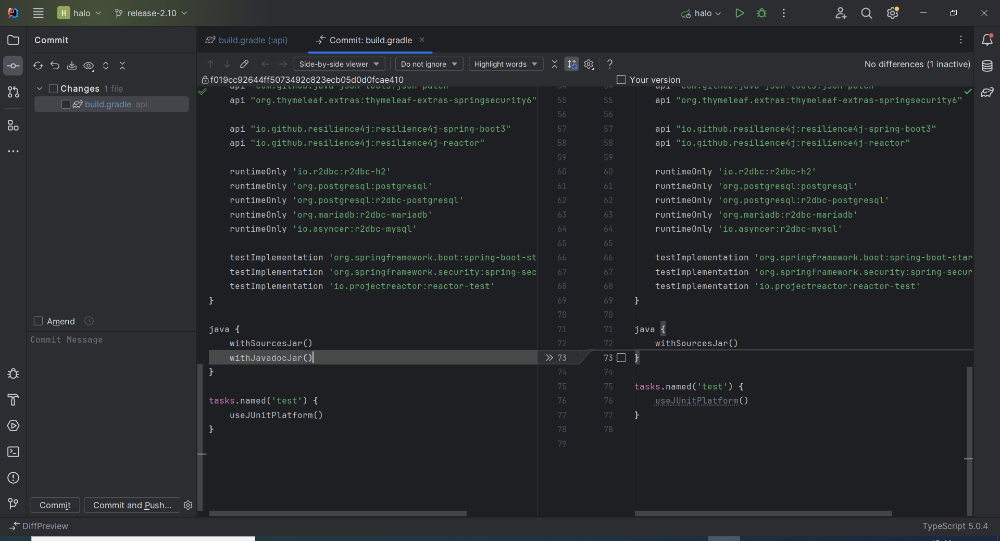Open the release-2.10 branch dropdown

tap(151, 13)
